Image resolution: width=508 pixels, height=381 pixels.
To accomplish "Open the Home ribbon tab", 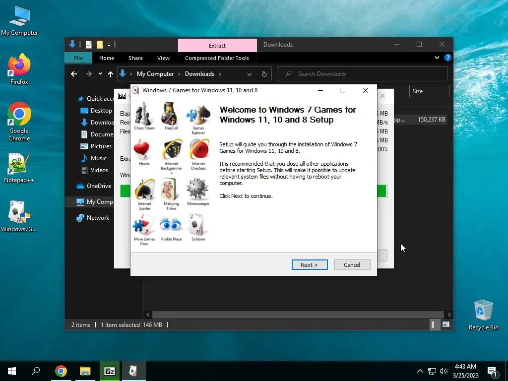I will click(x=107, y=58).
